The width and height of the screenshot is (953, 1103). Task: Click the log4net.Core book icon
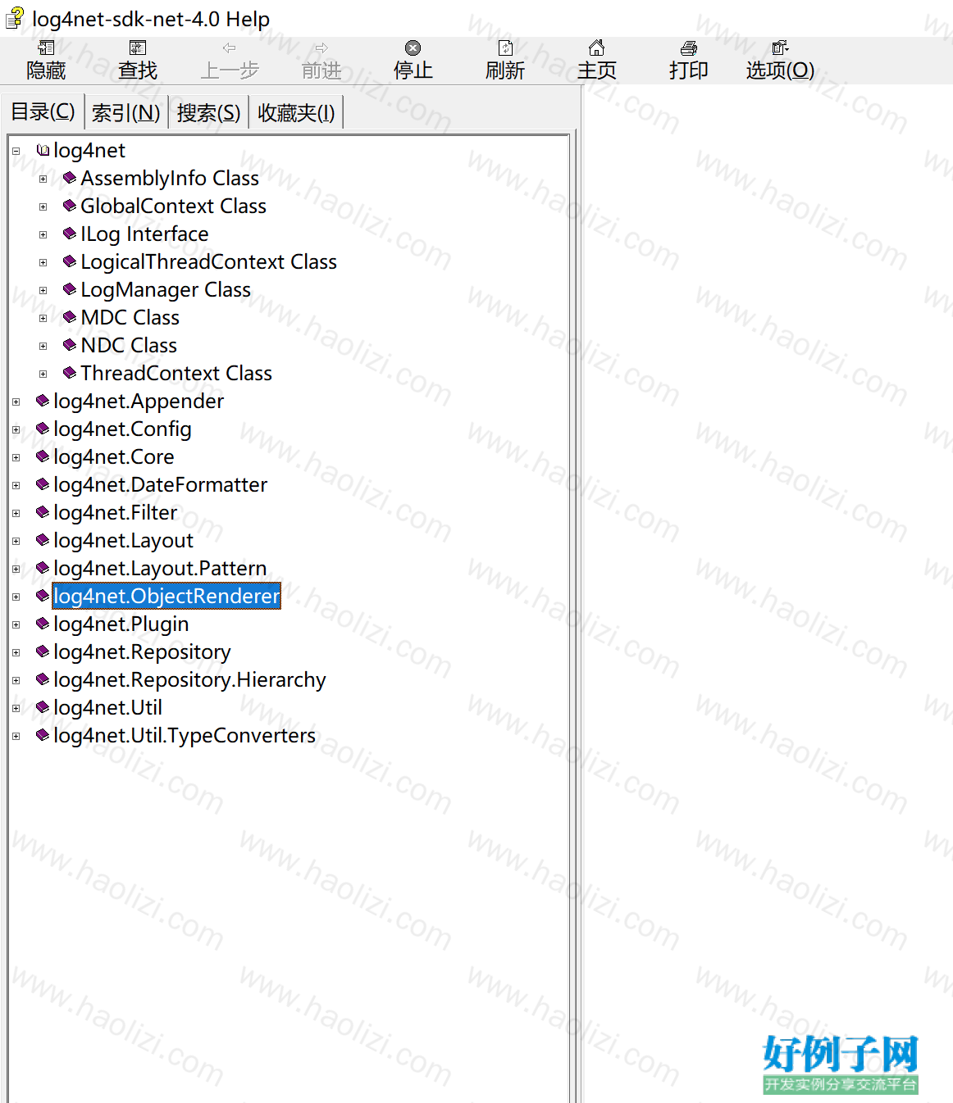click(x=43, y=456)
